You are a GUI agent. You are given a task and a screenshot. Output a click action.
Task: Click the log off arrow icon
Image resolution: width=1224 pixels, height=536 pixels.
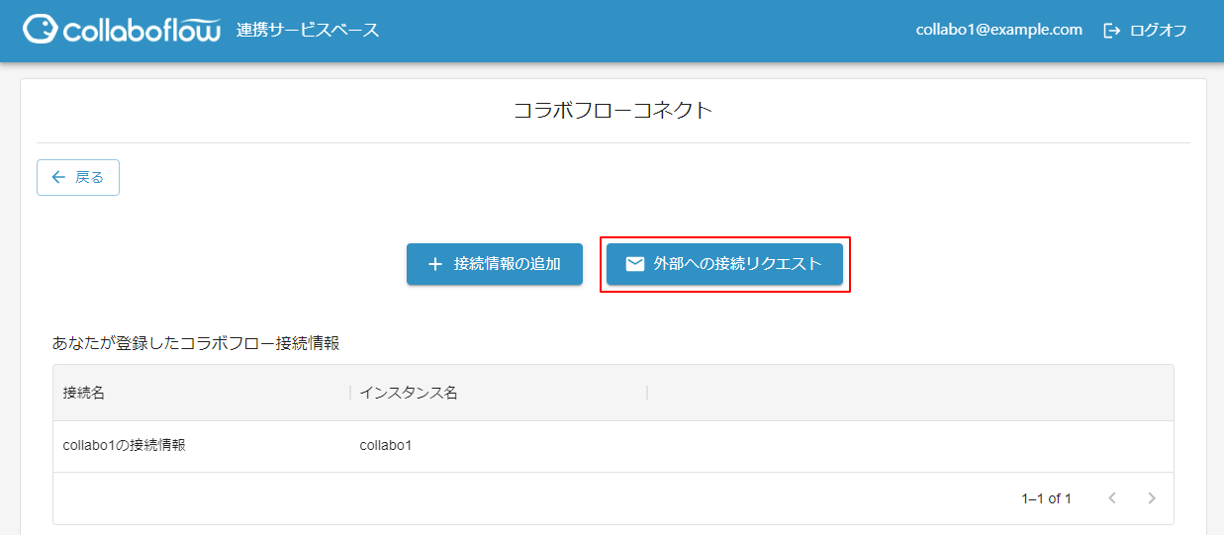pyautogui.click(x=1112, y=31)
